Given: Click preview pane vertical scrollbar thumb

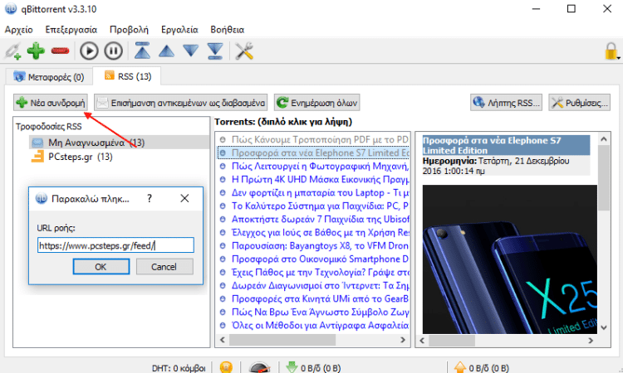Looking at the screenshot, I should 604,177.
